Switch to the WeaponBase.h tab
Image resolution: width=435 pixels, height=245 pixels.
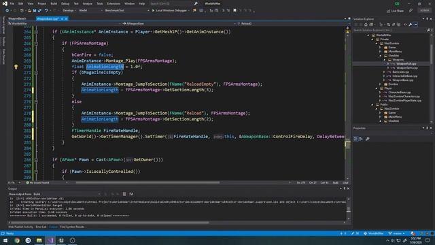(x=17, y=18)
